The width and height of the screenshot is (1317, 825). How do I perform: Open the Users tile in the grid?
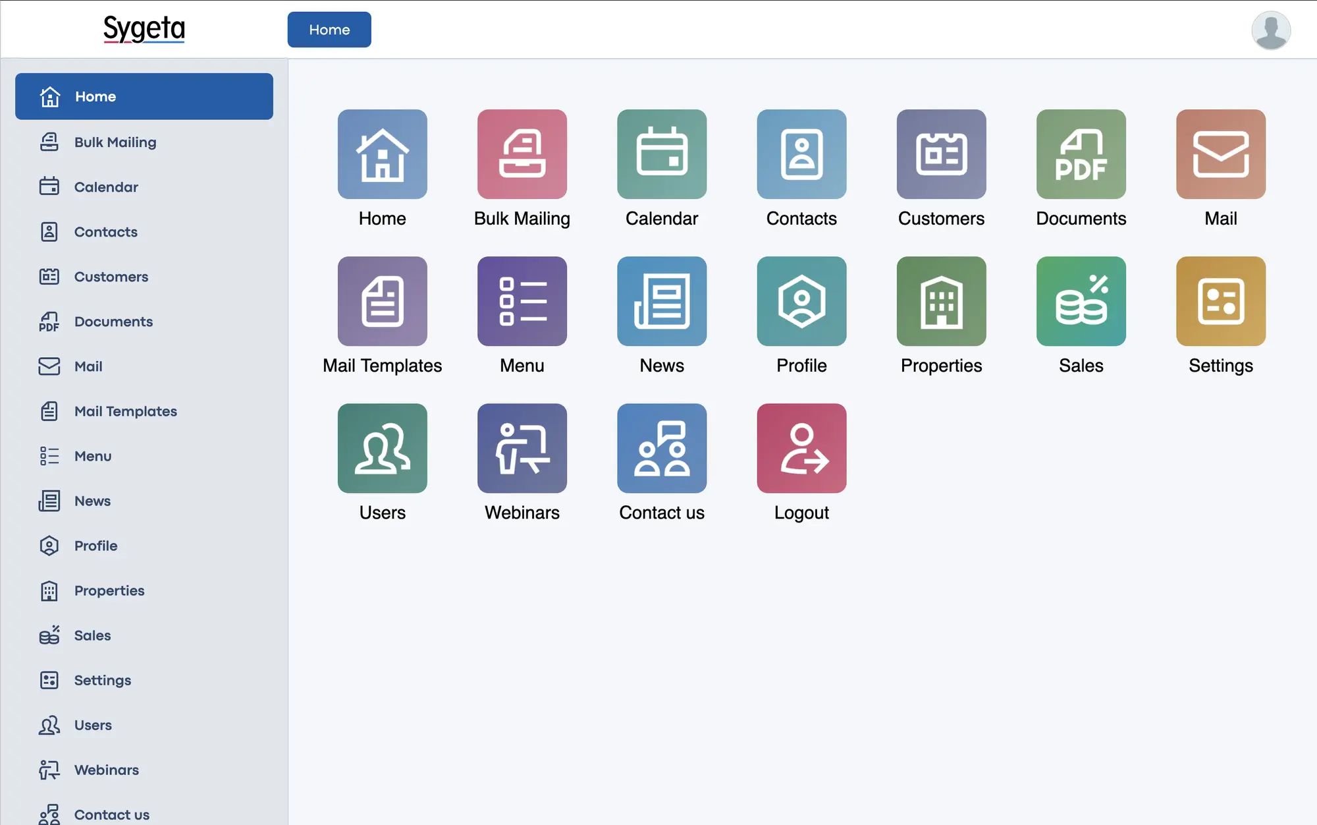pyautogui.click(x=382, y=448)
